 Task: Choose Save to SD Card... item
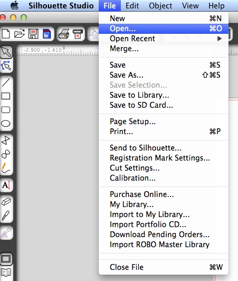tap(164, 105)
